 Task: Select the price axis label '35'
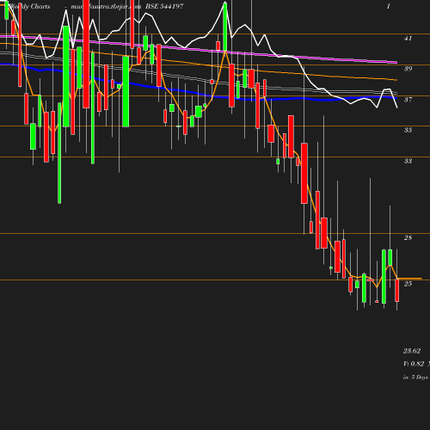408,130
